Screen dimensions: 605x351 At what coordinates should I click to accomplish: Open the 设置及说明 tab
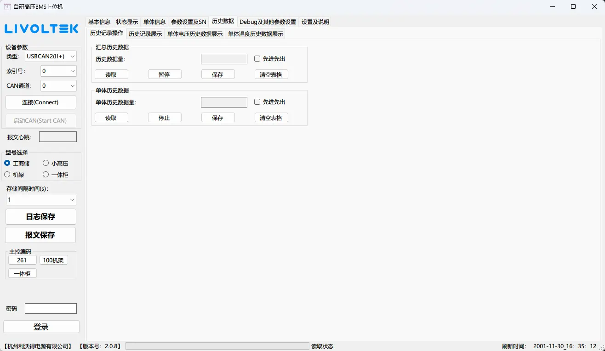pyautogui.click(x=315, y=22)
